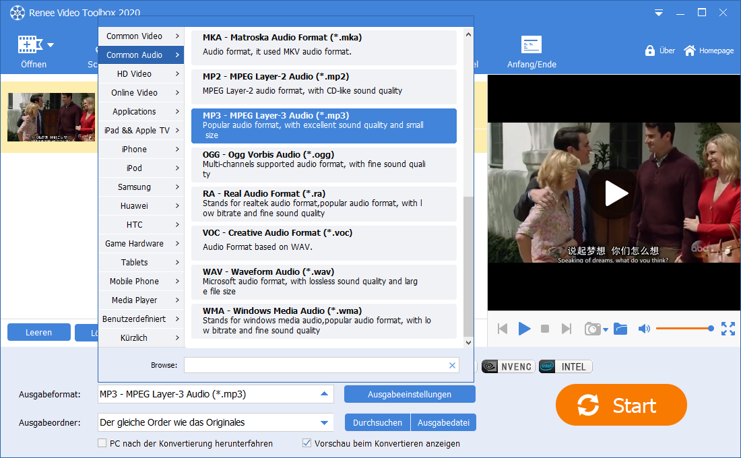741x458 pixels.
Task: Choose MP2 MPEG Layer-2 Audio format
Action: (x=324, y=86)
